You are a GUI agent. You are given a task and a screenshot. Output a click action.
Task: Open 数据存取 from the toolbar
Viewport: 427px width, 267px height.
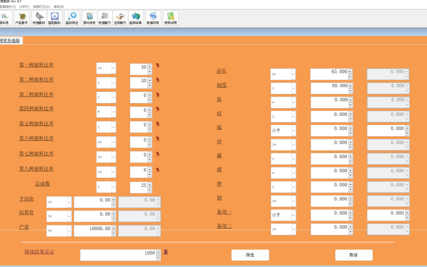click(x=153, y=19)
